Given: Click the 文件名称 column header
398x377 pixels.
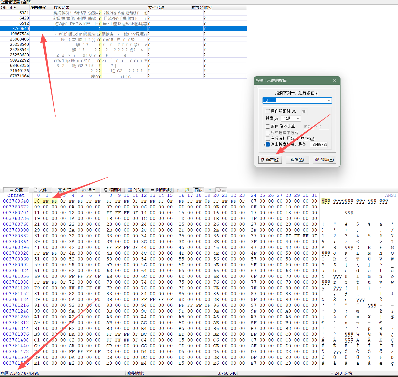Looking at the screenshot, I should click(x=169, y=8).
